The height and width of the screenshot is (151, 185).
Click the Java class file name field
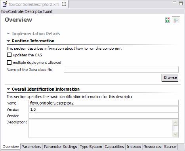pos(121,69)
